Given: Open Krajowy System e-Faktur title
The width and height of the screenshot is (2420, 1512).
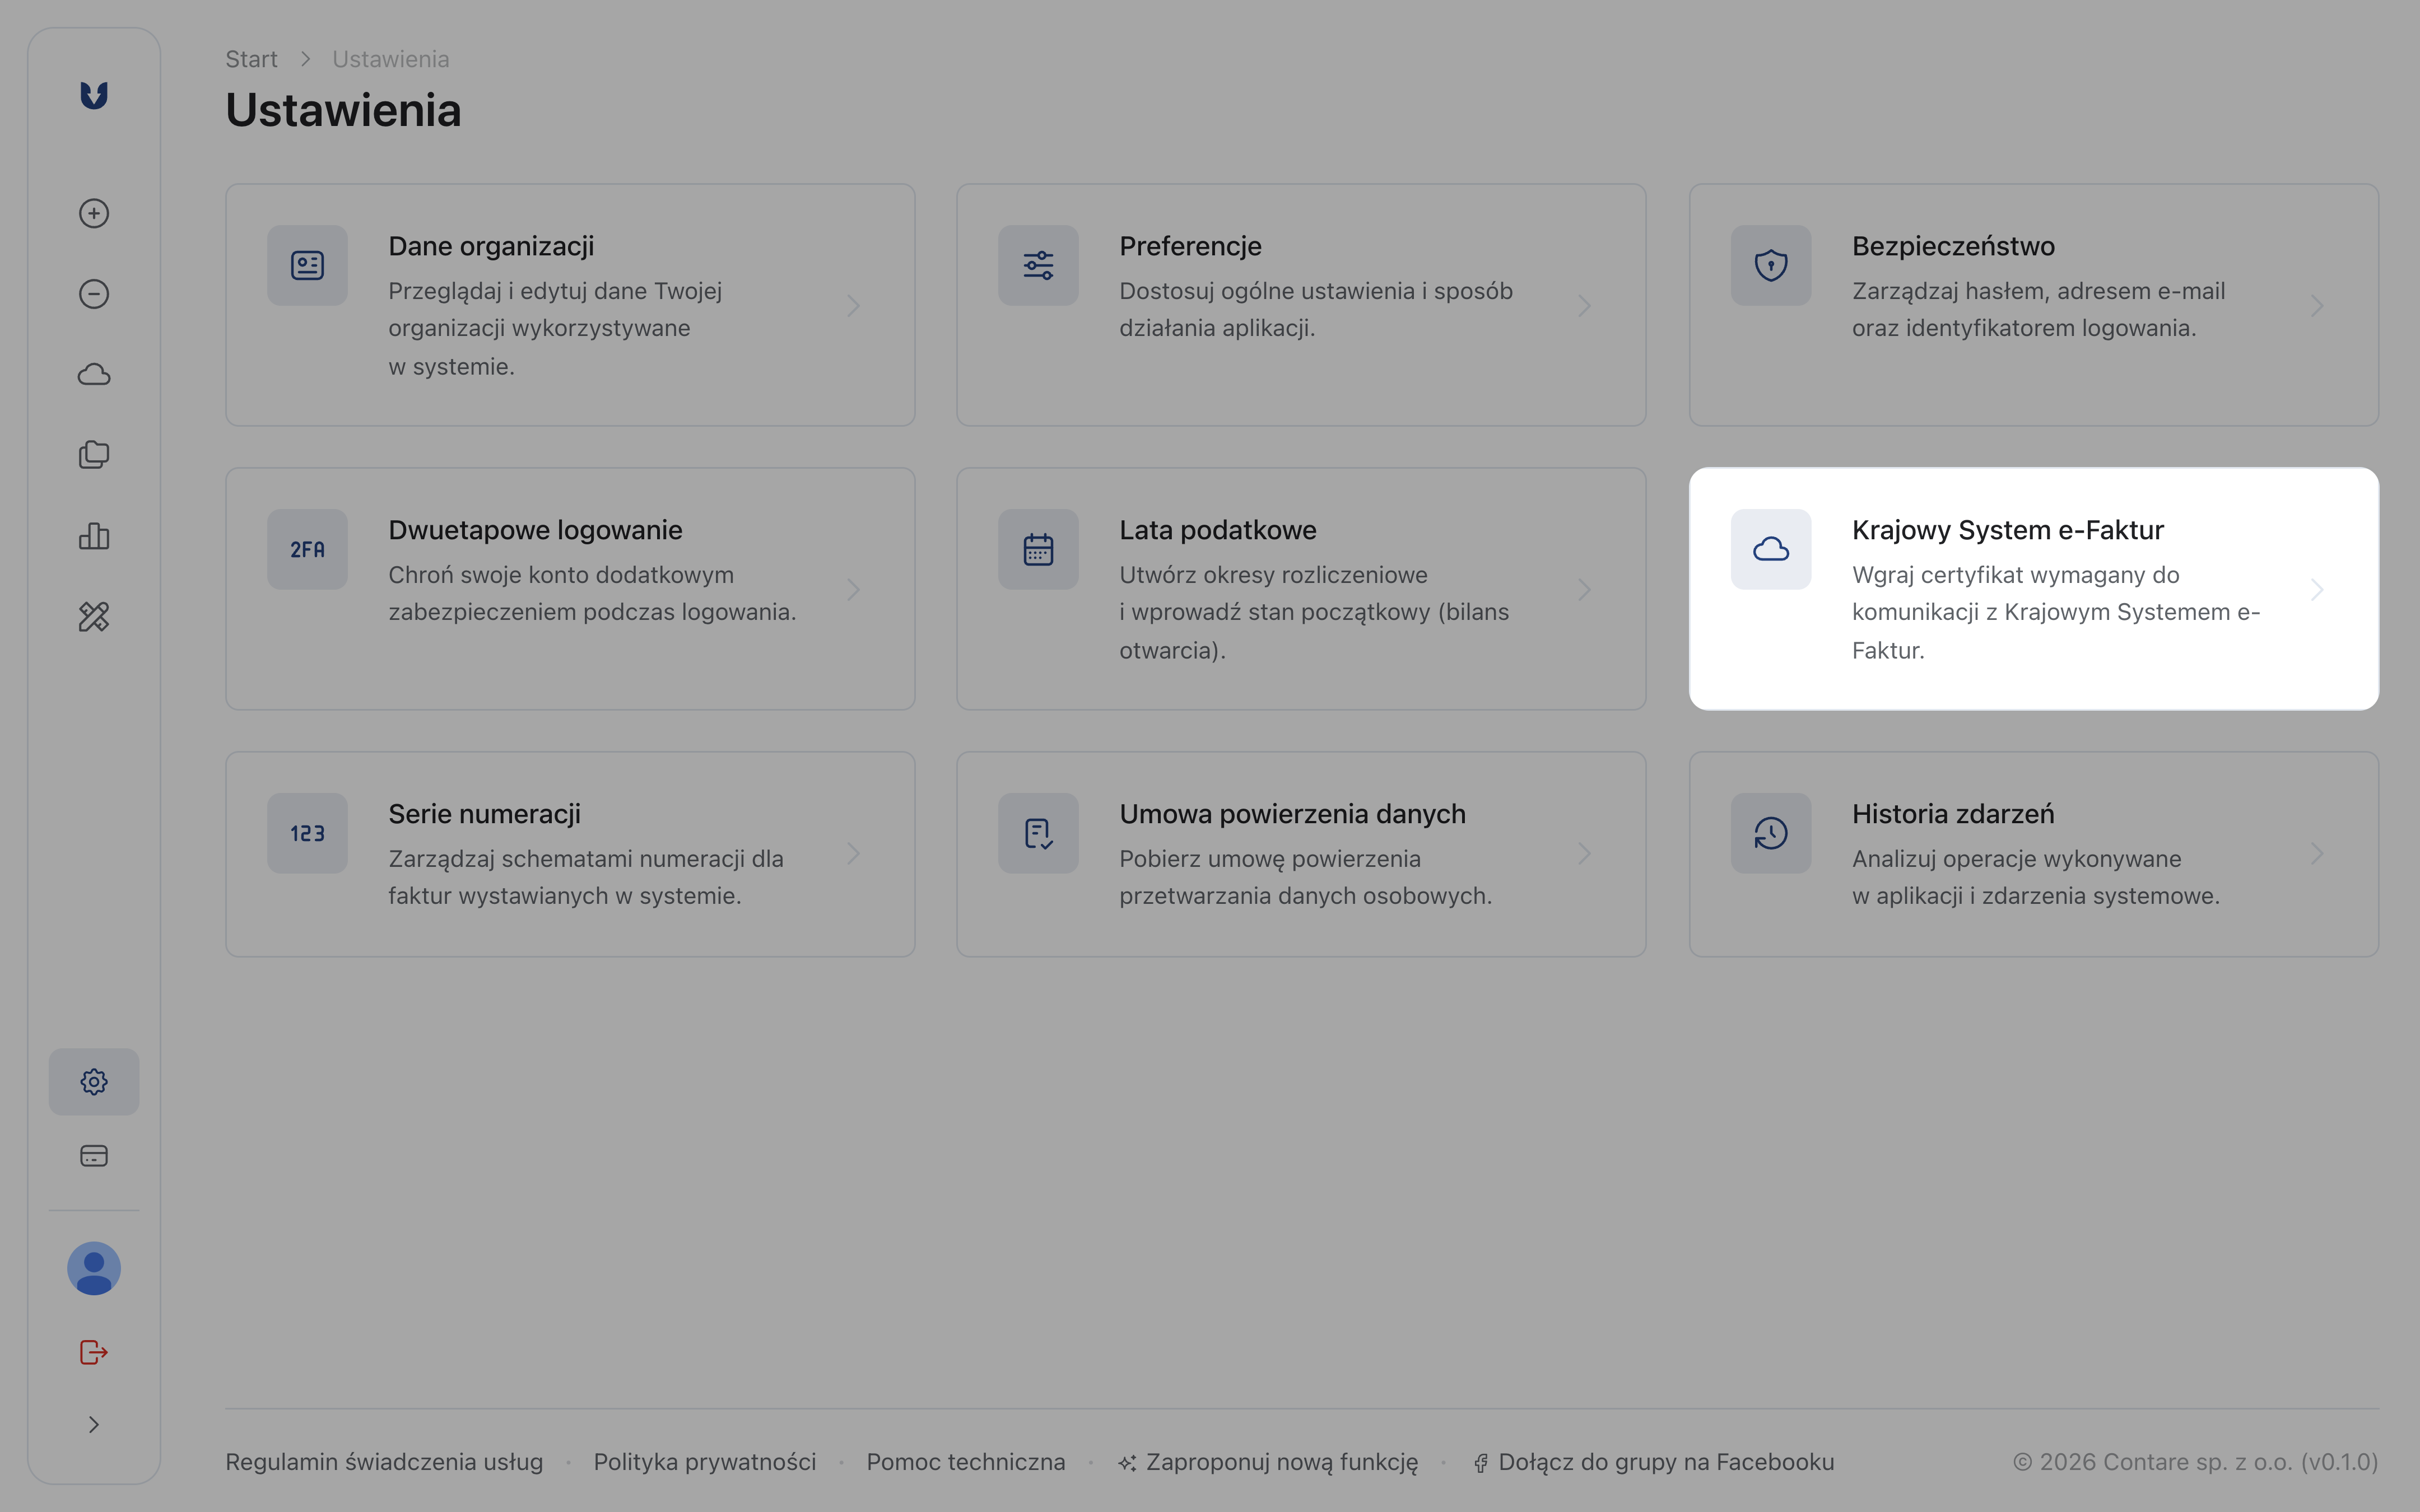Looking at the screenshot, I should [x=2008, y=530].
